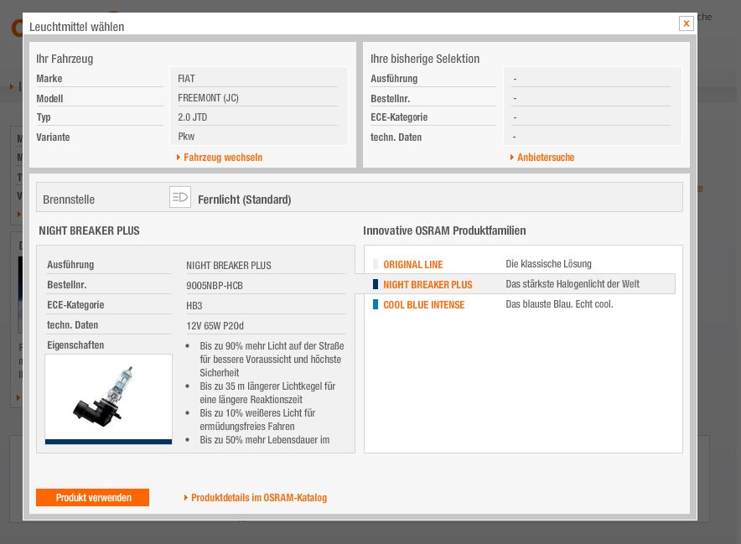Click the light grey ORIGINAL LINE swatch

pyautogui.click(x=376, y=265)
